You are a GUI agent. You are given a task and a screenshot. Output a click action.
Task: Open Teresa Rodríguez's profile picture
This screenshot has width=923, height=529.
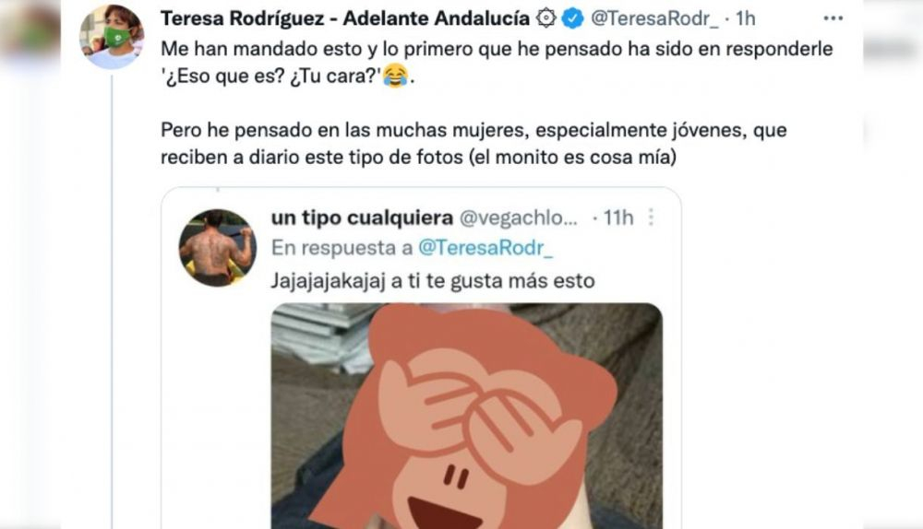pos(112,37)
